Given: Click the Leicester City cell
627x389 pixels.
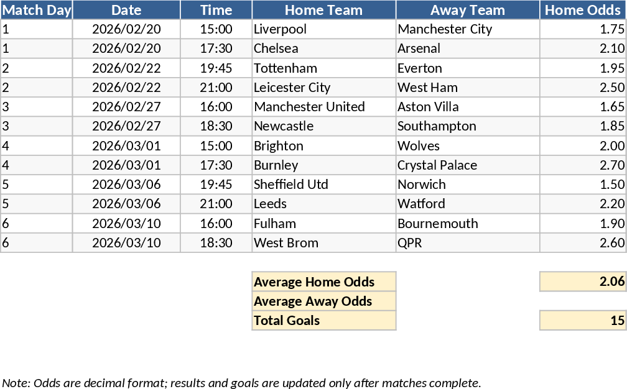Looking at the screenshot, I should 323,88.
